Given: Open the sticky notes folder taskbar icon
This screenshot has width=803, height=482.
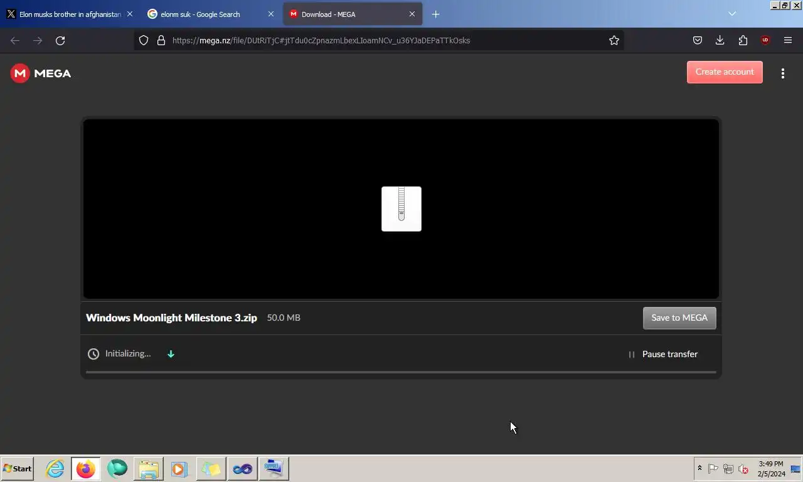Looking at the screenshot, I should [211, 469].
